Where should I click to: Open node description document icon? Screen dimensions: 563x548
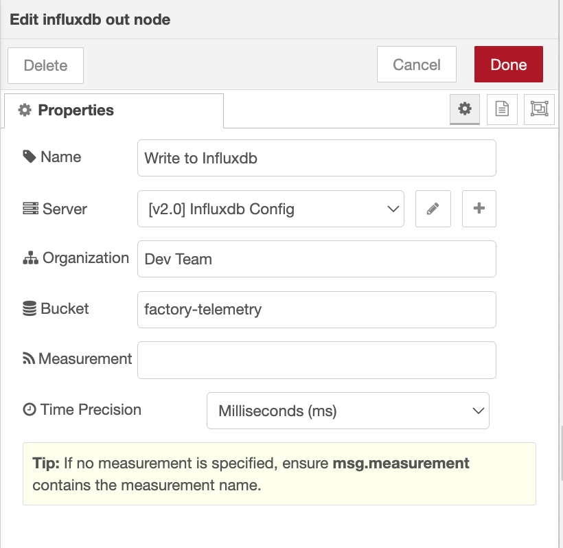(502, 109)
